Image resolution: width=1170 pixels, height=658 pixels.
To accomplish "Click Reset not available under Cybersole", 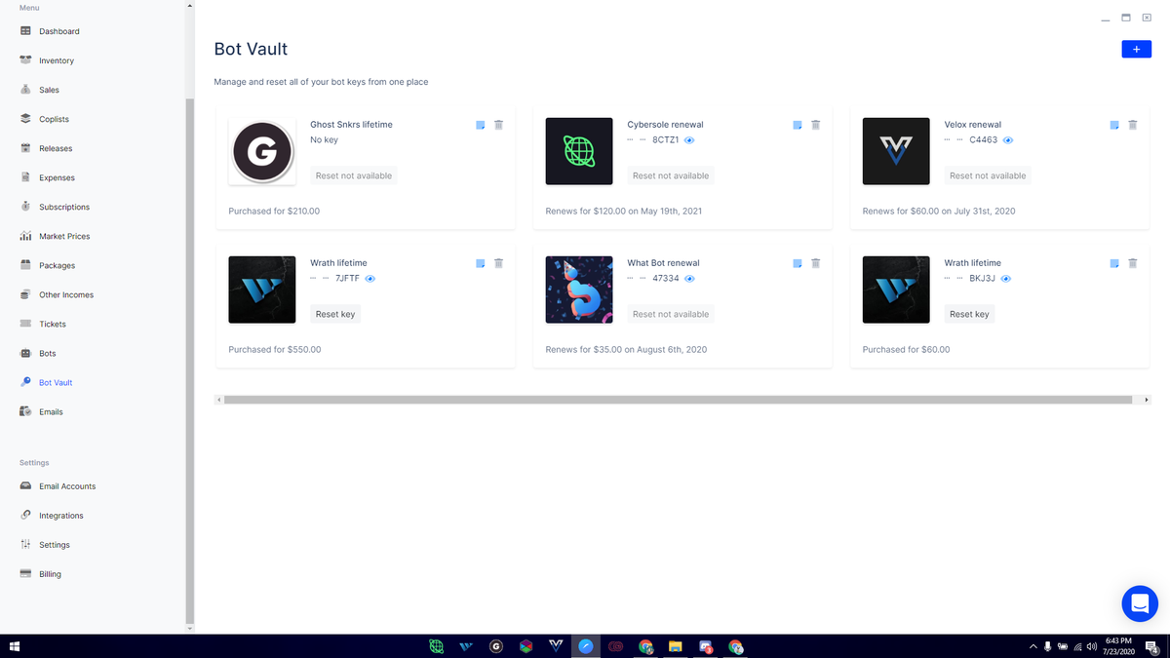I will coord(671,175).
